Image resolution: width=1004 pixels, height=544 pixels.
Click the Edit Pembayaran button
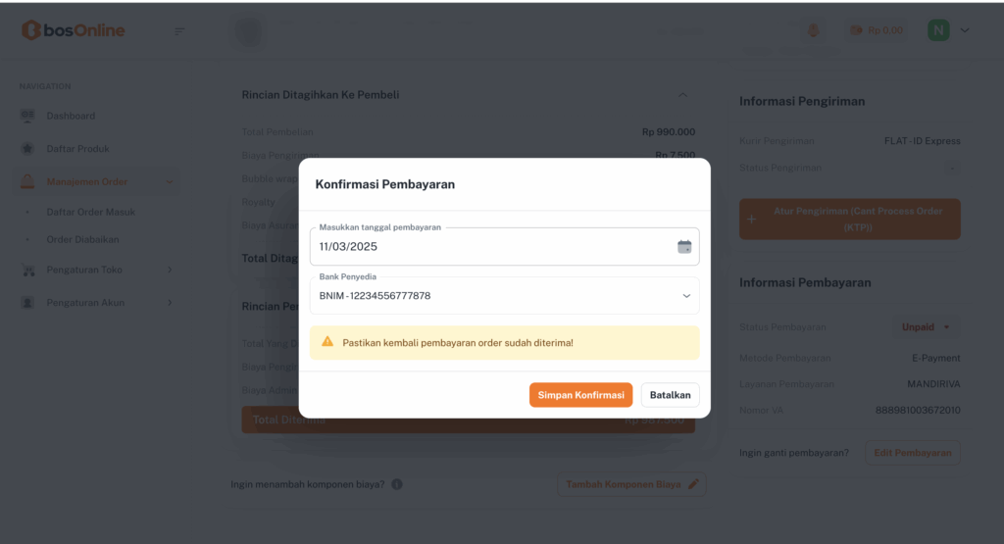pyautogui.click(x=912, y=453)
